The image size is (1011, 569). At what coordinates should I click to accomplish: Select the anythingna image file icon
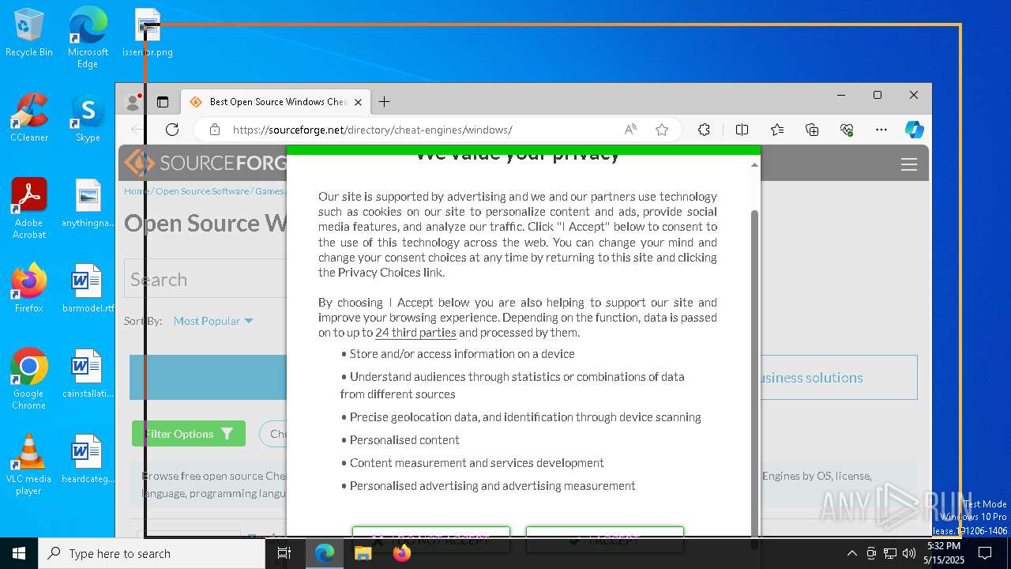pyautogui.click(x=88, y=203)
